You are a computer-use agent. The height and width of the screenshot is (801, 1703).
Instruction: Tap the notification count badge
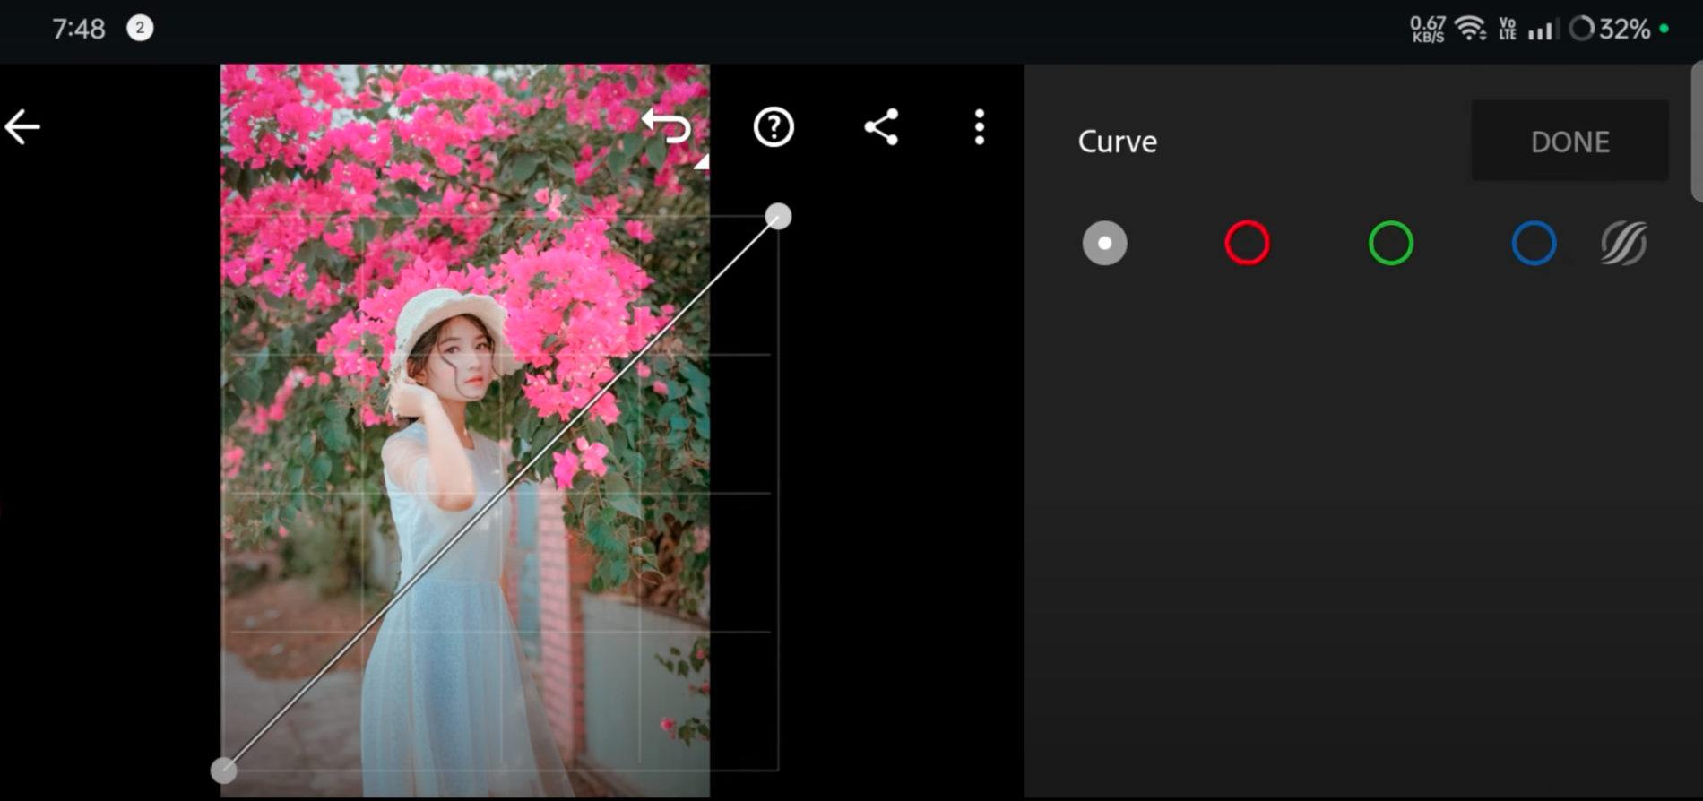tap(140, 28)
